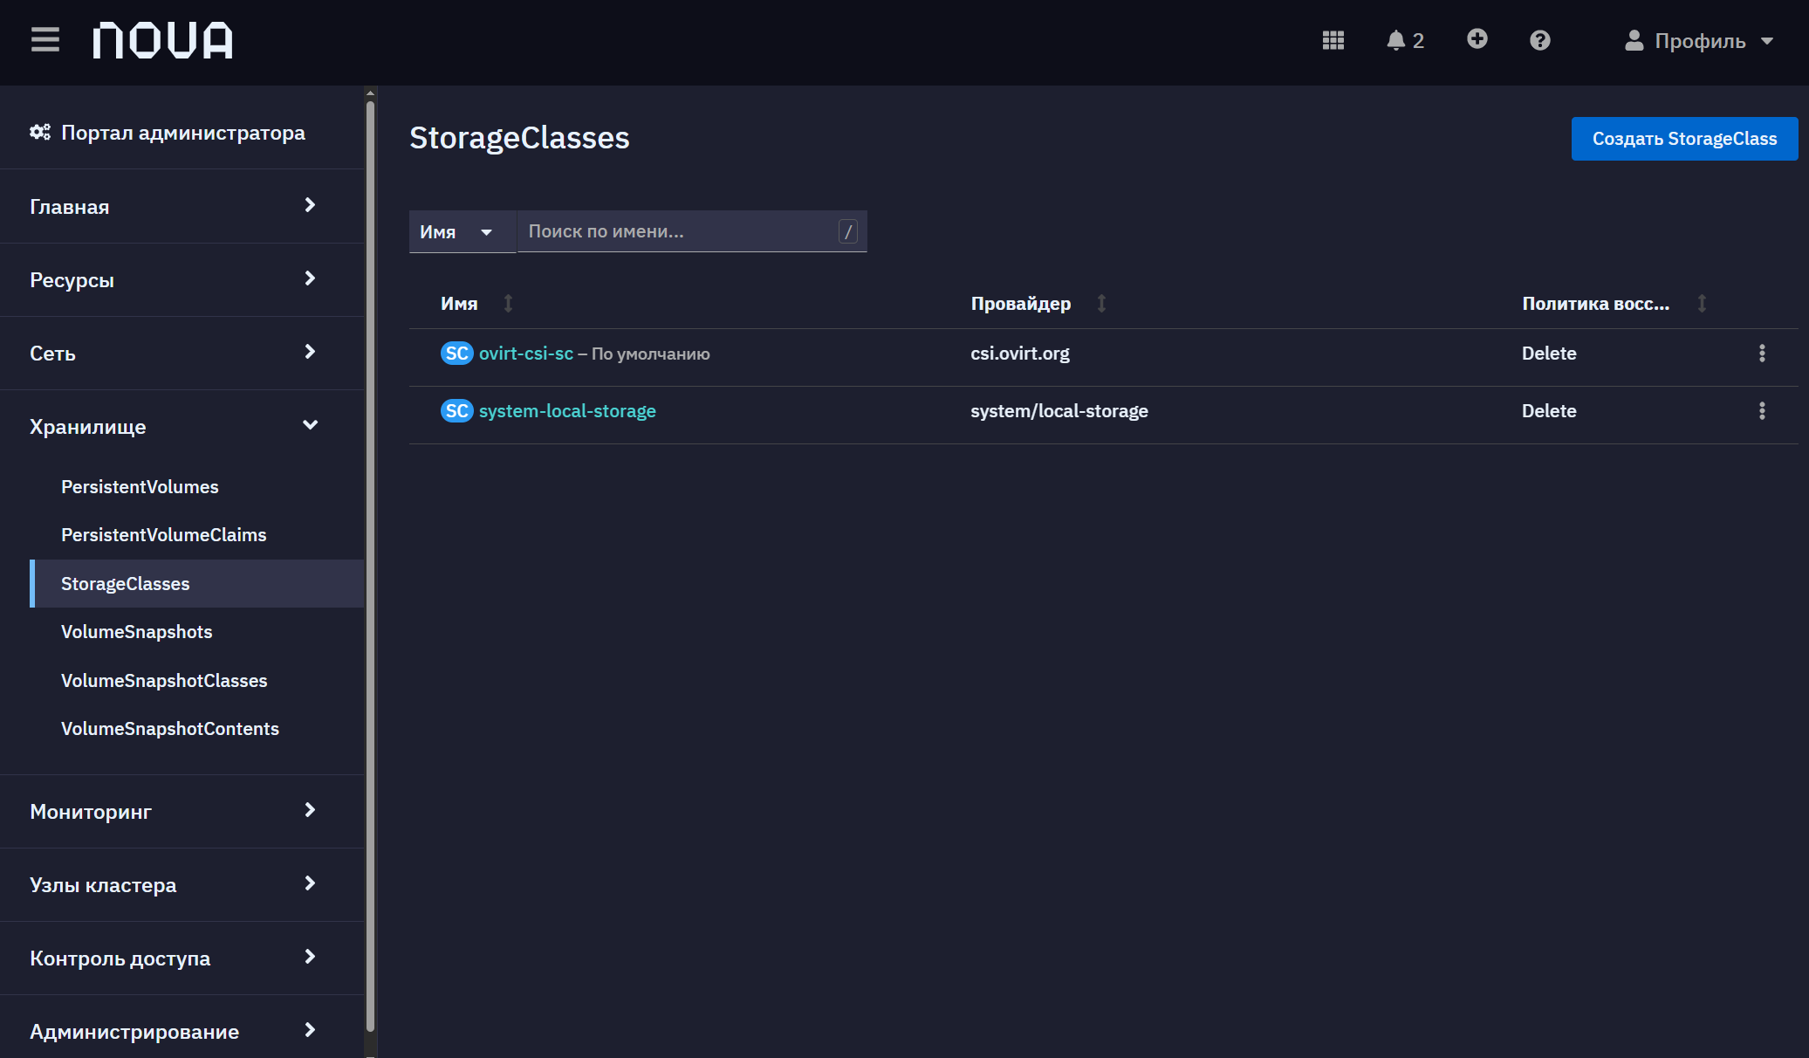
Task: Focus the Поиск по имени search field
Action: coord(691,231)
